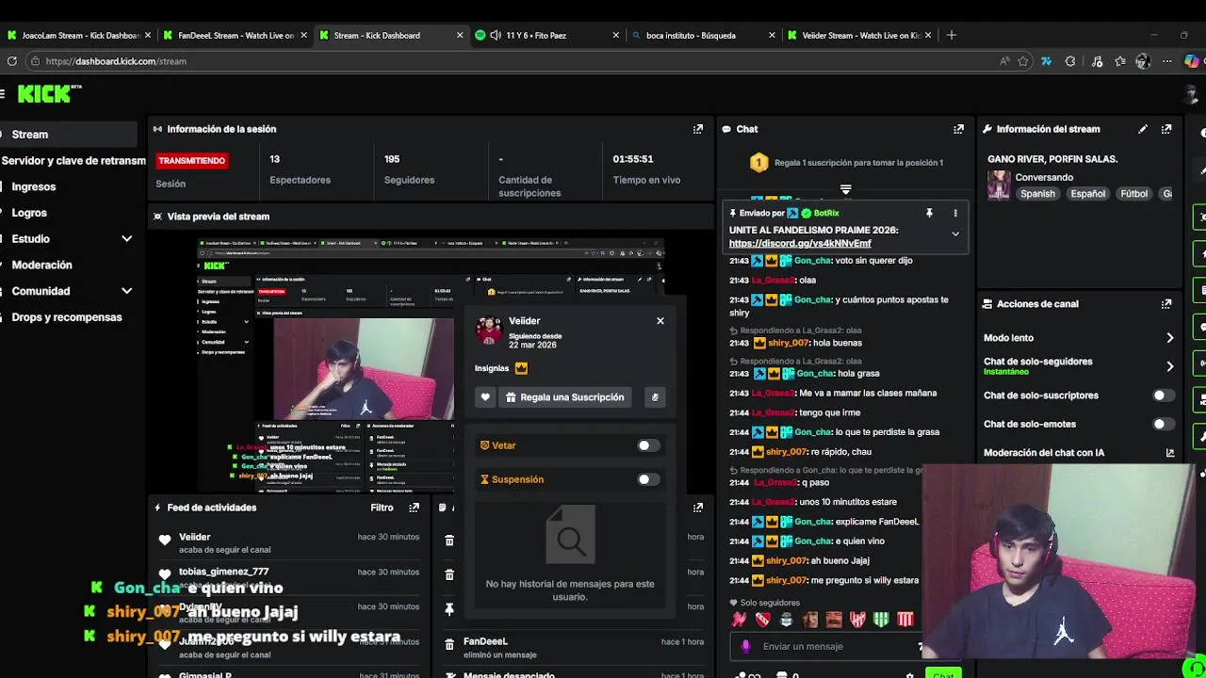Reload the page using browser refresh icon
The width and height of the screenshot is (1206, 678).
click(11, 61)
